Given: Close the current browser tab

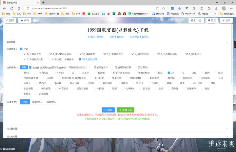Looking at the screenshot, I should click(38, 3).
